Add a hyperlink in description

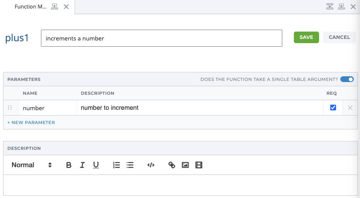pyautogui.click(x=172, y=165)
